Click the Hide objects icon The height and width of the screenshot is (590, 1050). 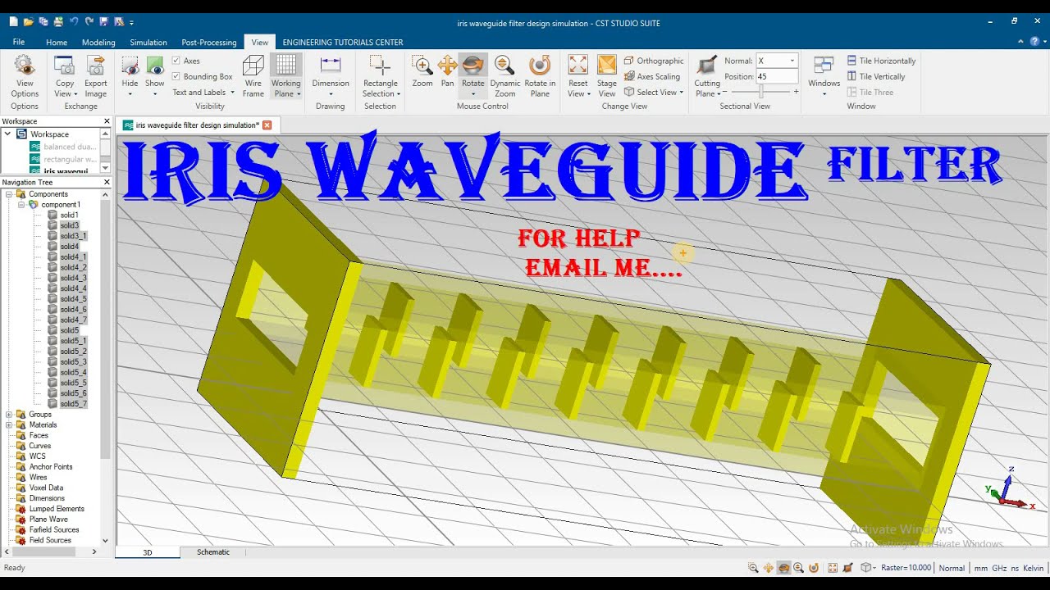click(130, 66)
